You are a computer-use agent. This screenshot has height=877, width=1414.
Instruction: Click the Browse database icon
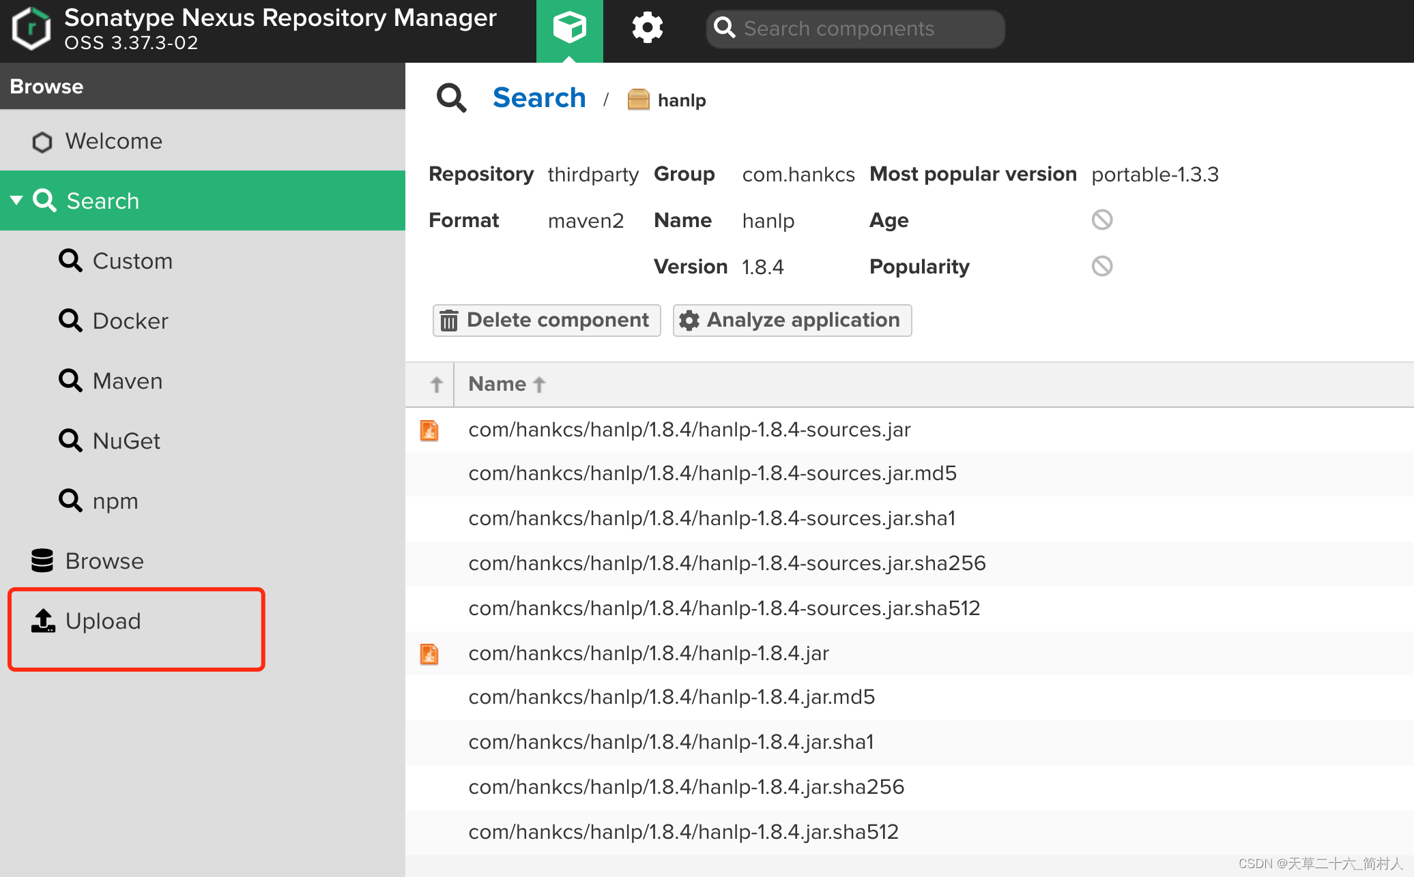pyautogui.click(x=42, y=561)
